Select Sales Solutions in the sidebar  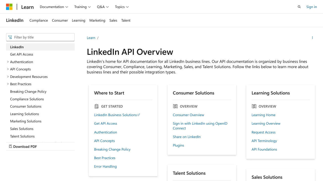[x=22, y=129]
